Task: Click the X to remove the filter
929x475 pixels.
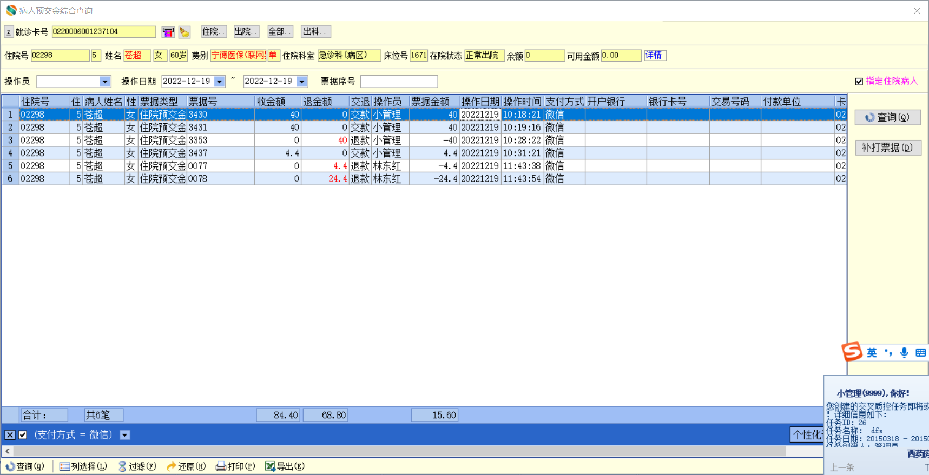Action: click(x=10, y=435)
